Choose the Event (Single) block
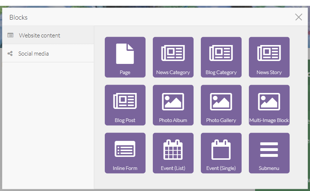The height and width of the screenshot is (191, 310). pos(221,153)
